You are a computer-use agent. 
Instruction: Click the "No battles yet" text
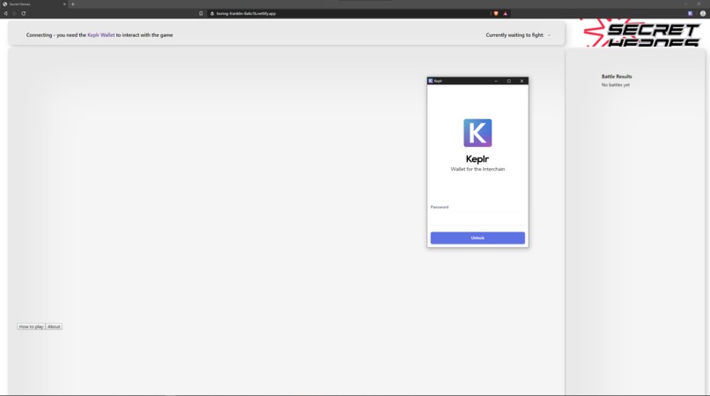pos(616,84)
